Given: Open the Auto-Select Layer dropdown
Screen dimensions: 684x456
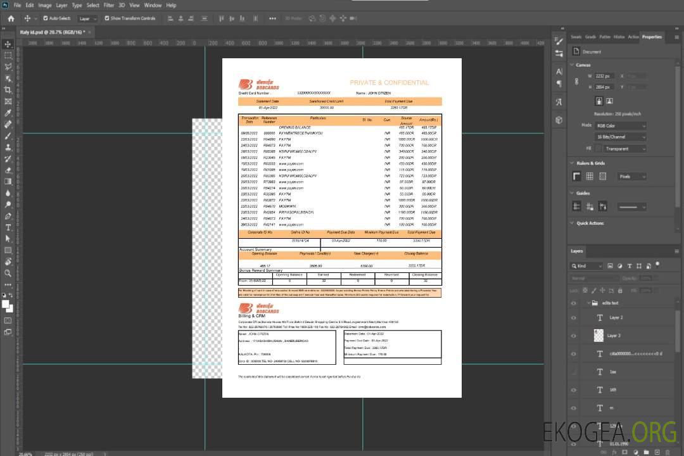Looking at the screenshot, I should tap(87, 18).
